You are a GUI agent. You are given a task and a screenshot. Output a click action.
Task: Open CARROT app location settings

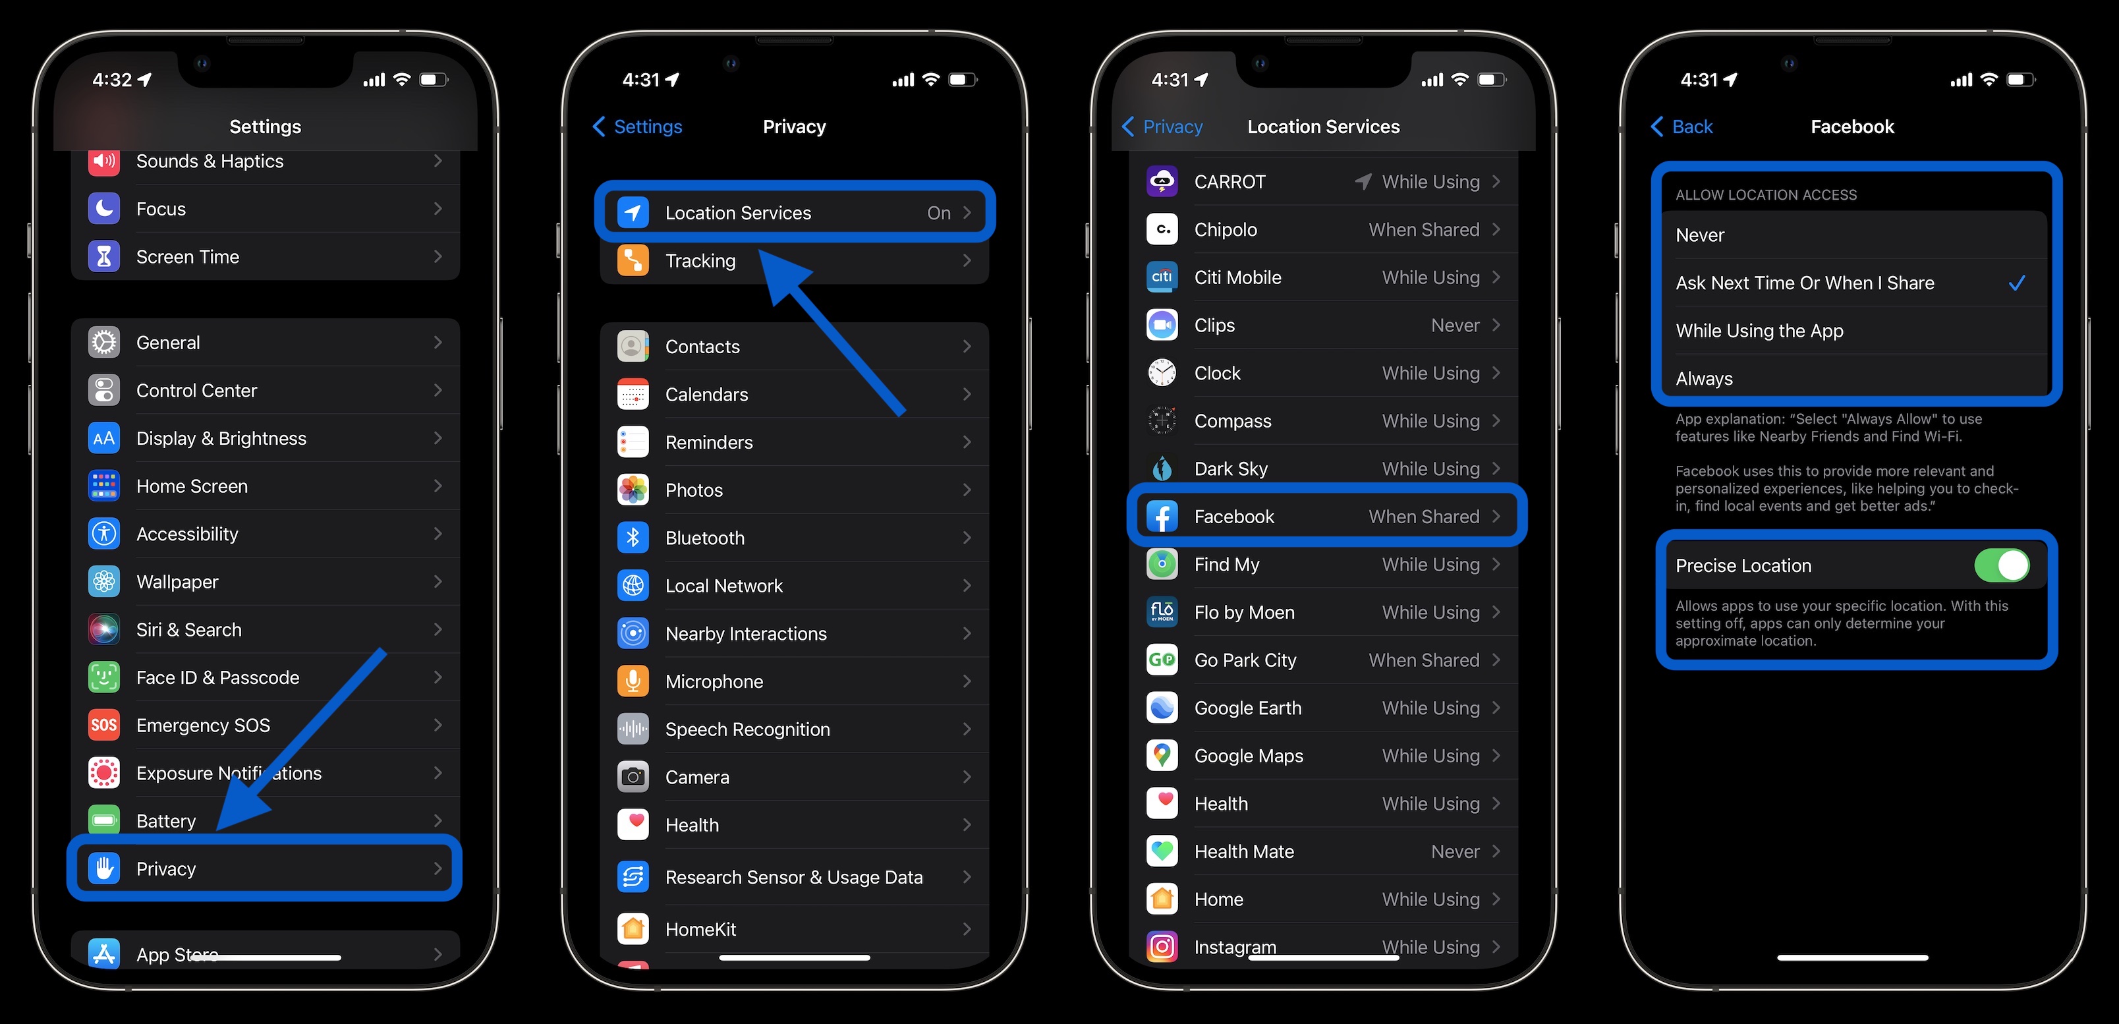[x=1324, y=183]
